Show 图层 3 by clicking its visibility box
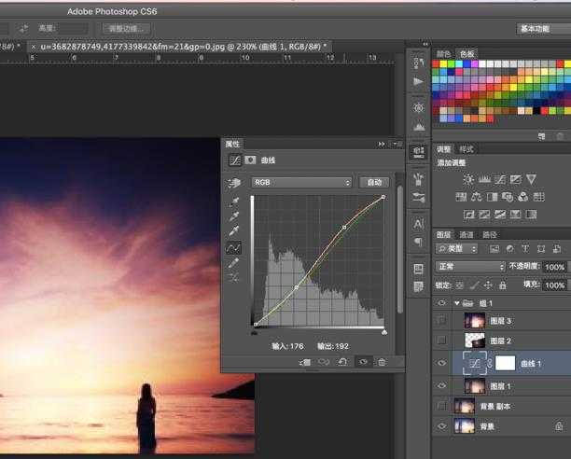This screenshot has height=459, width=571. coord(441,321)
